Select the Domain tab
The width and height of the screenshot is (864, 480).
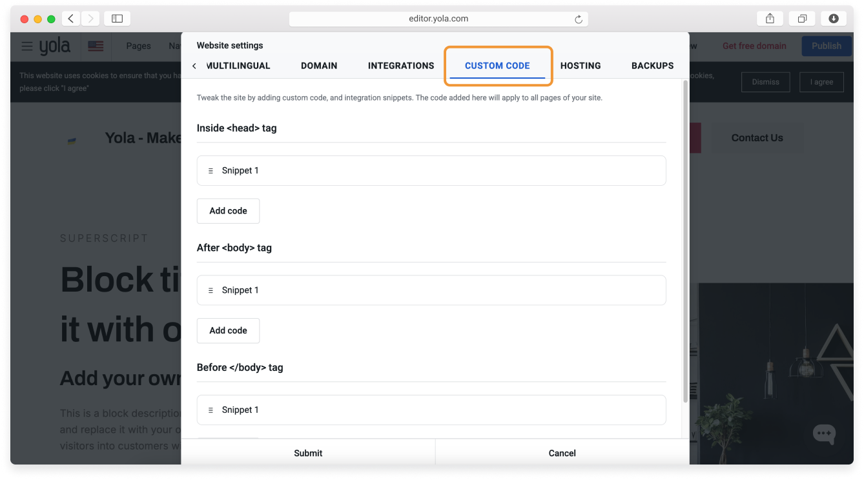(319, 66)
